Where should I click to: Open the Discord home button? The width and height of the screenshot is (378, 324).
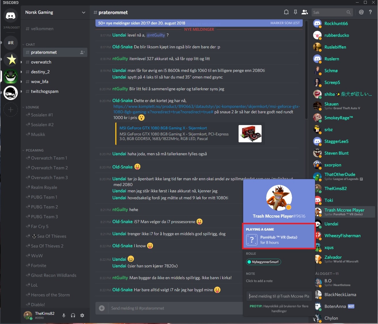[x=11, y=16]
